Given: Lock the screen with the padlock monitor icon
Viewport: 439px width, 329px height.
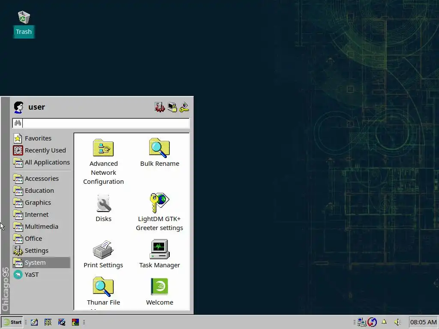Looking at the screenshot, I should coord(172,107).
